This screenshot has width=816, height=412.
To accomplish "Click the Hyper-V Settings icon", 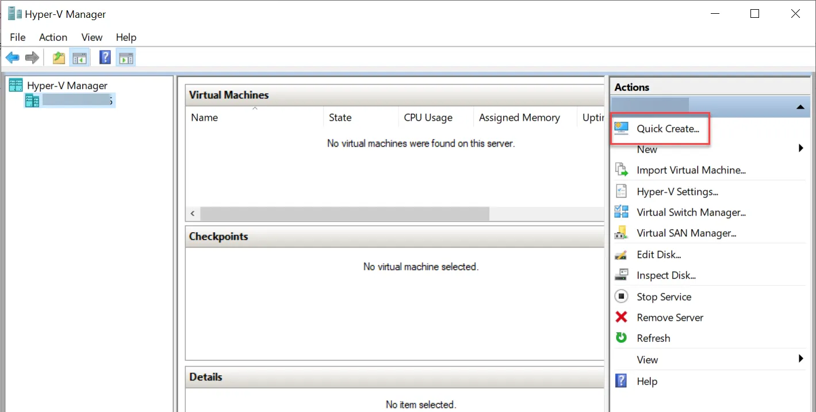I will pos(622,191).
